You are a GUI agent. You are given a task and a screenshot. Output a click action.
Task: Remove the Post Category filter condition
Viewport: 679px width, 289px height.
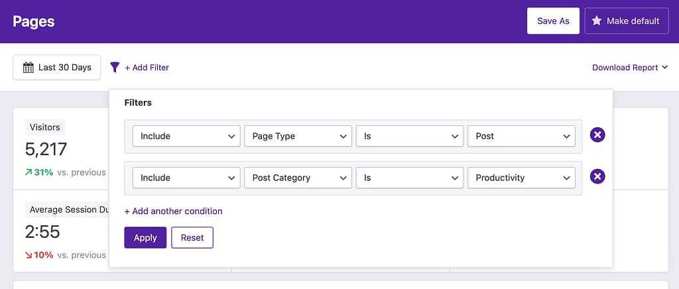tap(597, 177)
